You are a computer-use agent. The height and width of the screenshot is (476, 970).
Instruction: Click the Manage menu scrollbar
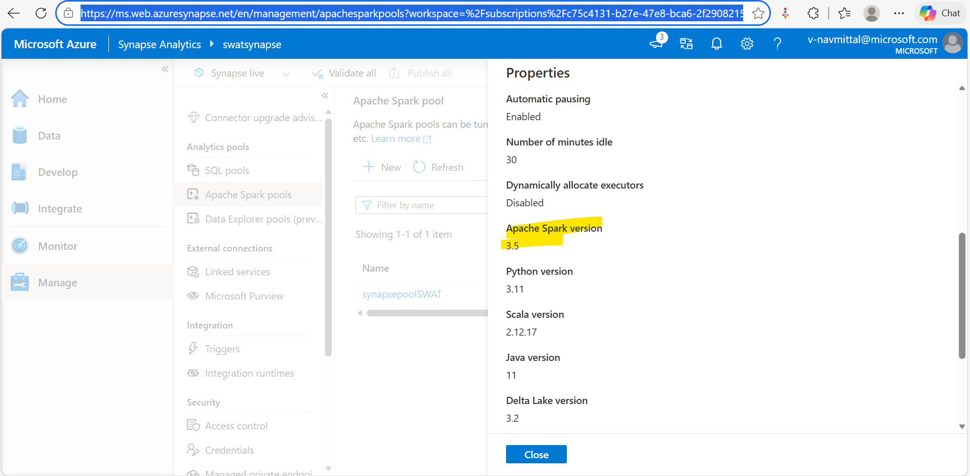(328, 237)
